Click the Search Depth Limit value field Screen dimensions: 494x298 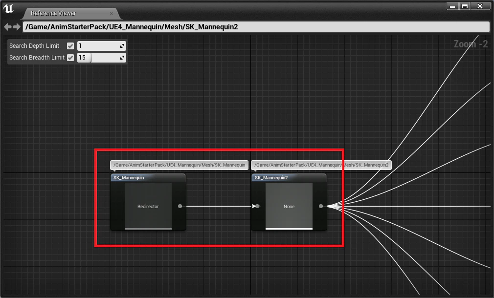pyautogui.click(x=101, y=46)
